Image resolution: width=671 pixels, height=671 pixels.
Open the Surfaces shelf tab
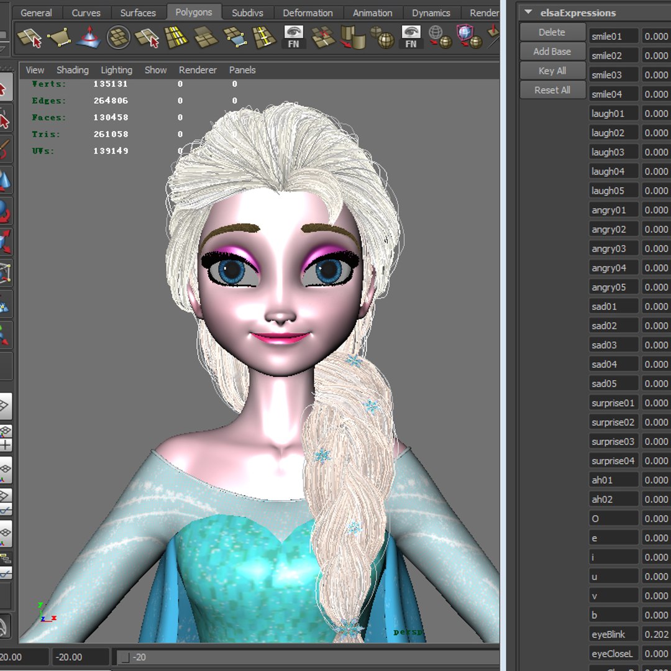(x=138, y=13)
